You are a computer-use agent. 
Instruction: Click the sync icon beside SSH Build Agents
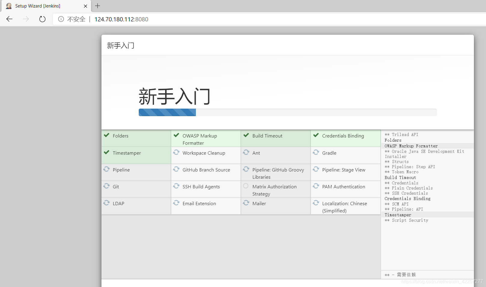(176, 186)
